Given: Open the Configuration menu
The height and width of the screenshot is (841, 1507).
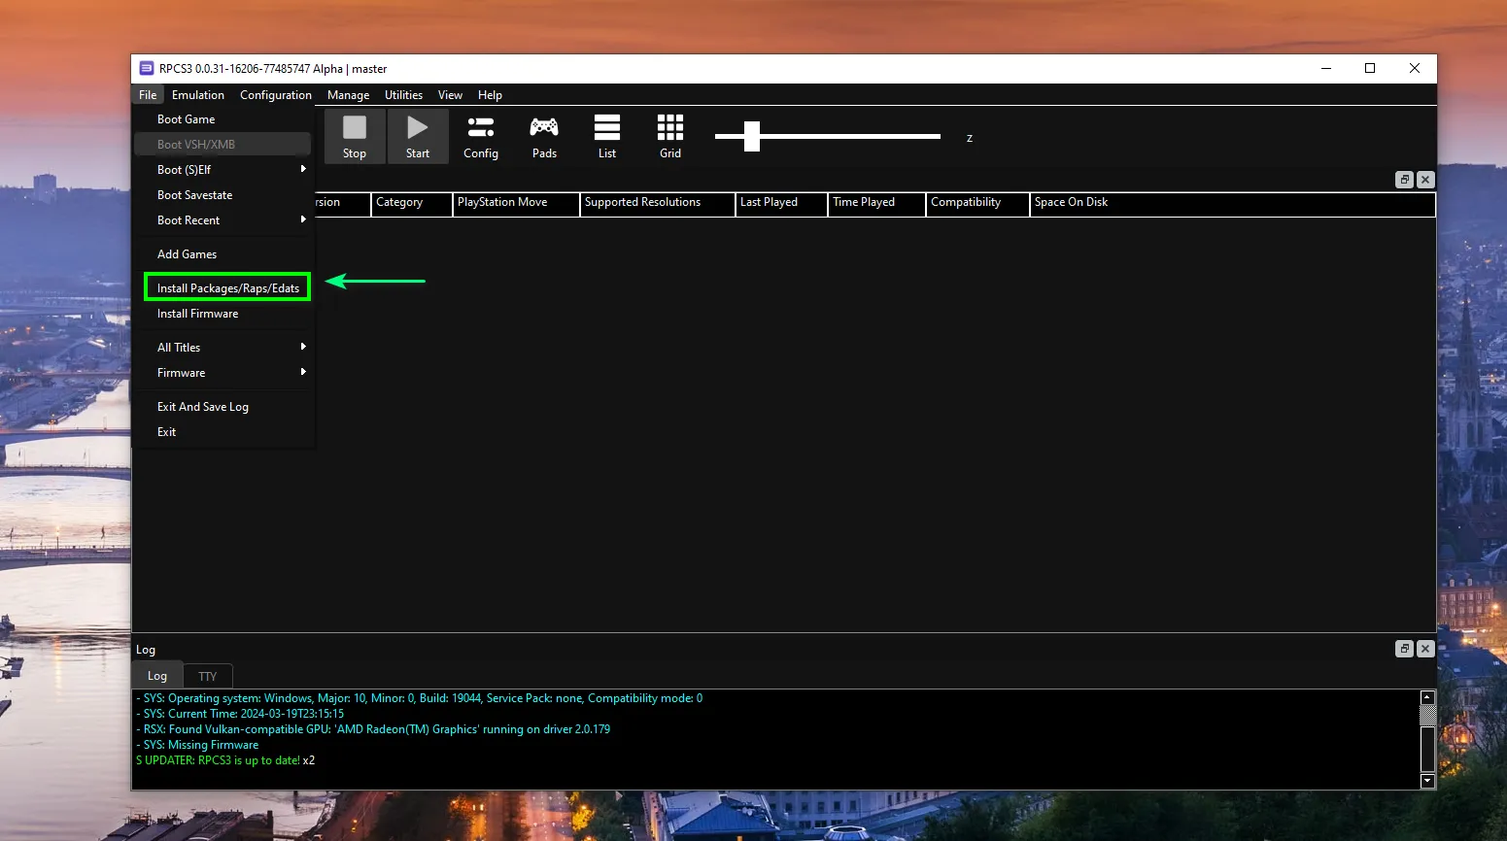Looking at the screenshot, I should tap(276, 95).
